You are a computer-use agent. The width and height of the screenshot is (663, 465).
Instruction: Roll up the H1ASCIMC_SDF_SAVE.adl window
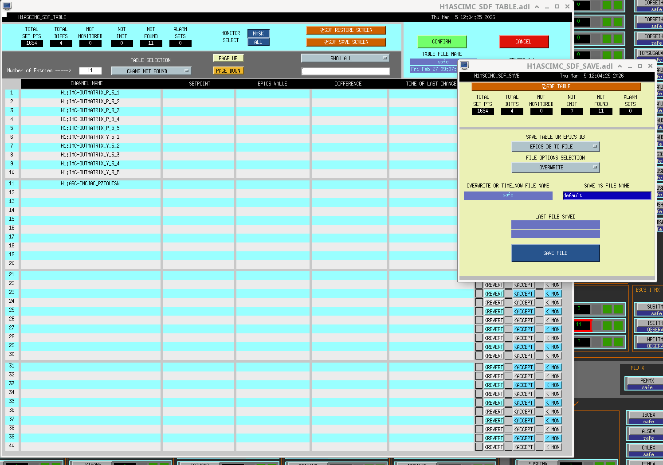[620, 66]
